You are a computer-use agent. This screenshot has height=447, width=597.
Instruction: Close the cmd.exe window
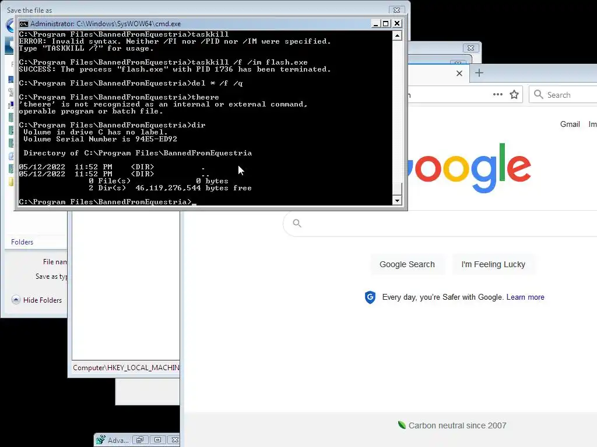[x=396, y=23]
